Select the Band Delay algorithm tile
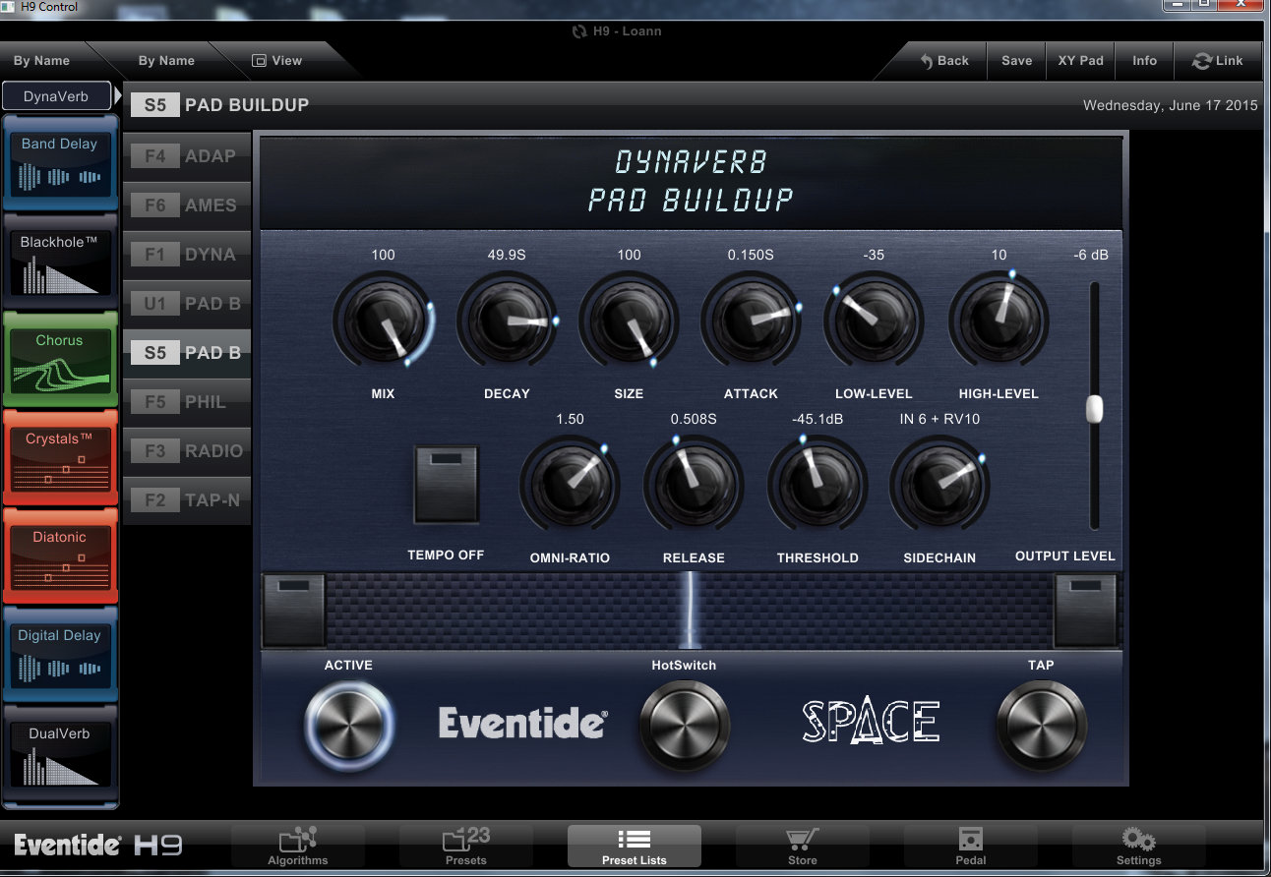 pyautogui.click(x=60, y=162)
